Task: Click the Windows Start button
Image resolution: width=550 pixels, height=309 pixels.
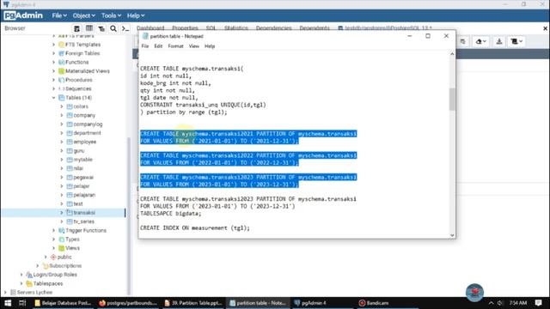Action: pos(8,303)
